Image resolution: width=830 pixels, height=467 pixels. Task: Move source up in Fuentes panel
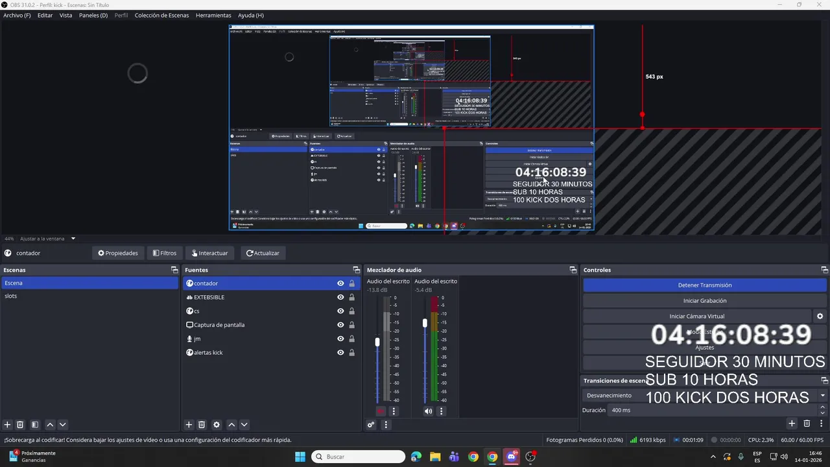pos(231,425)
